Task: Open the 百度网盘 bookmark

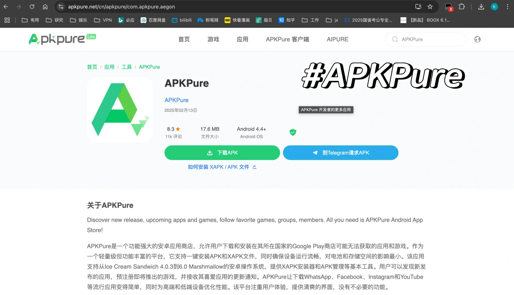Action: pos(153,20)
